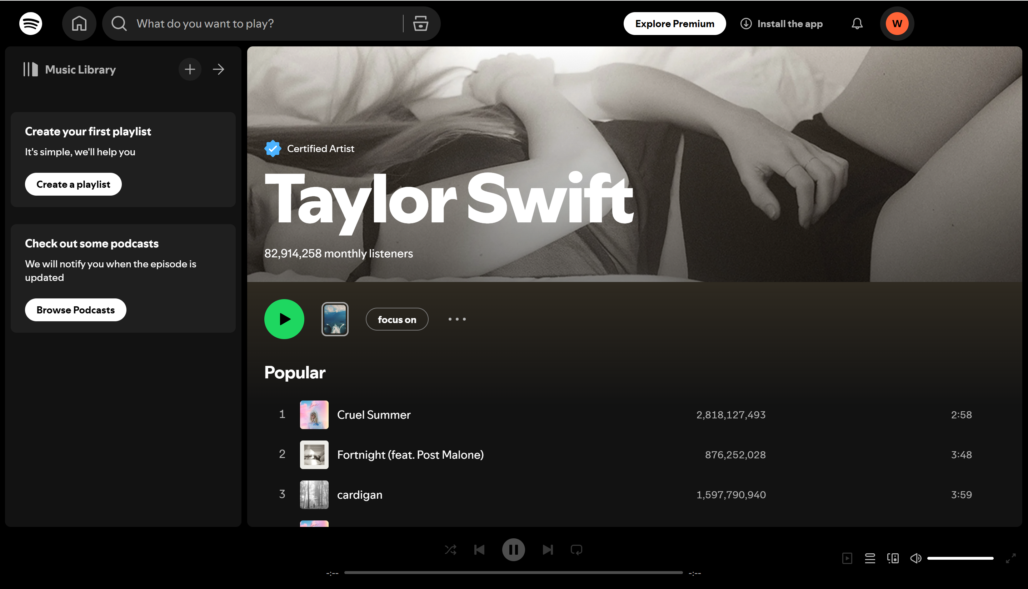The height and width of the screenshot is (589, 1028).
Task: Toggle shuffle in the player controls
Action: point(450,550)
